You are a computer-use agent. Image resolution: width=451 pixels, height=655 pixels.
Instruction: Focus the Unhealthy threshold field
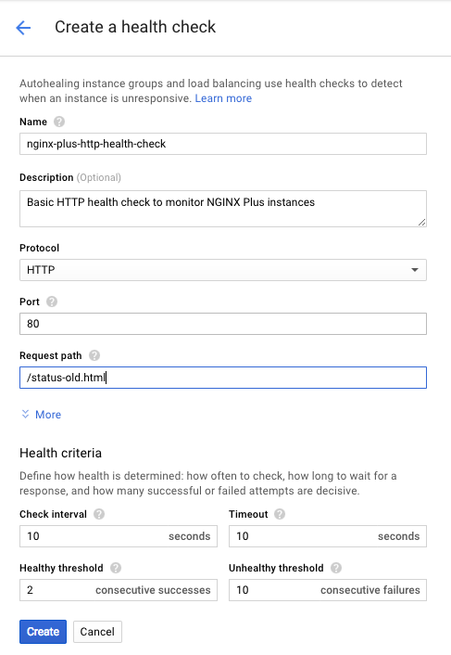pyautogui.click(x=328, y=590)
